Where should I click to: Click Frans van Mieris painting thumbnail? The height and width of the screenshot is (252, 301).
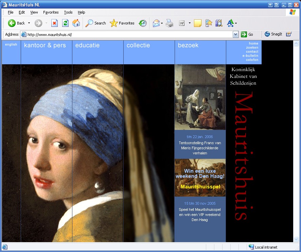(200, 97)
